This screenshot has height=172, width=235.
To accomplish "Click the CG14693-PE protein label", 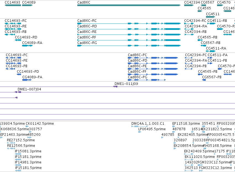I will pos(17,61).
